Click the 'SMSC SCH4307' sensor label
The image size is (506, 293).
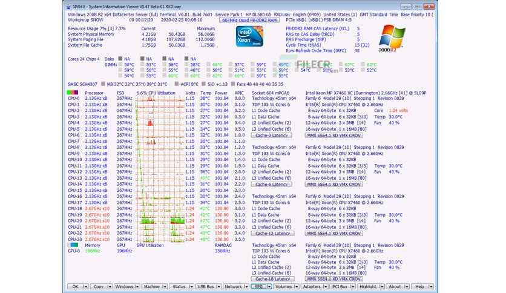(x=82, y=84)
